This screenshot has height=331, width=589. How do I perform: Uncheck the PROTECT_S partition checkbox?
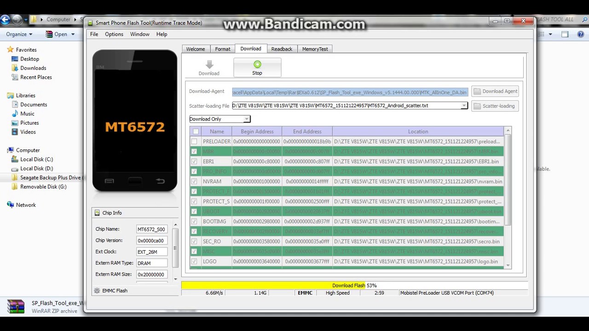click(x=194, y=201)
